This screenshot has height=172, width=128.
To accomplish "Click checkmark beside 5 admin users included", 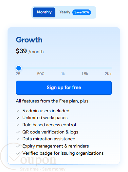I will (18, 111).
